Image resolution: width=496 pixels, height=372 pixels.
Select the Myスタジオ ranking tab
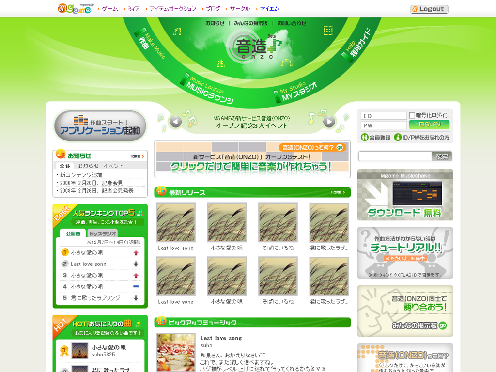103,233
